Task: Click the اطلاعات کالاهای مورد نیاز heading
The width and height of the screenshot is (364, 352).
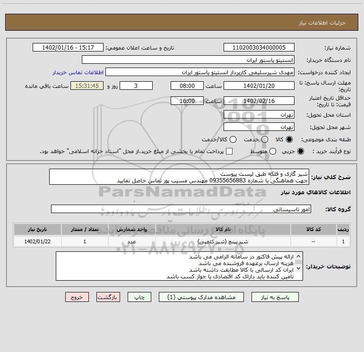Action: click(315, 192)
